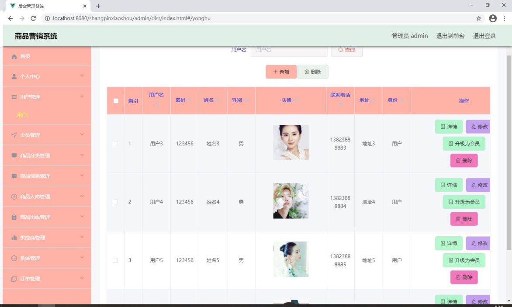Click the vertical page scrollbar
The width and height of the screenshot is (512, 307).
(509, 153)
